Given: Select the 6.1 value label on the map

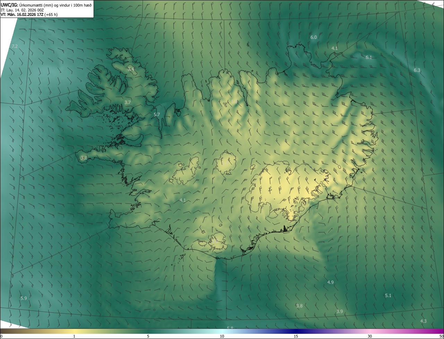Looking at the screenshot, I should 369,57.
